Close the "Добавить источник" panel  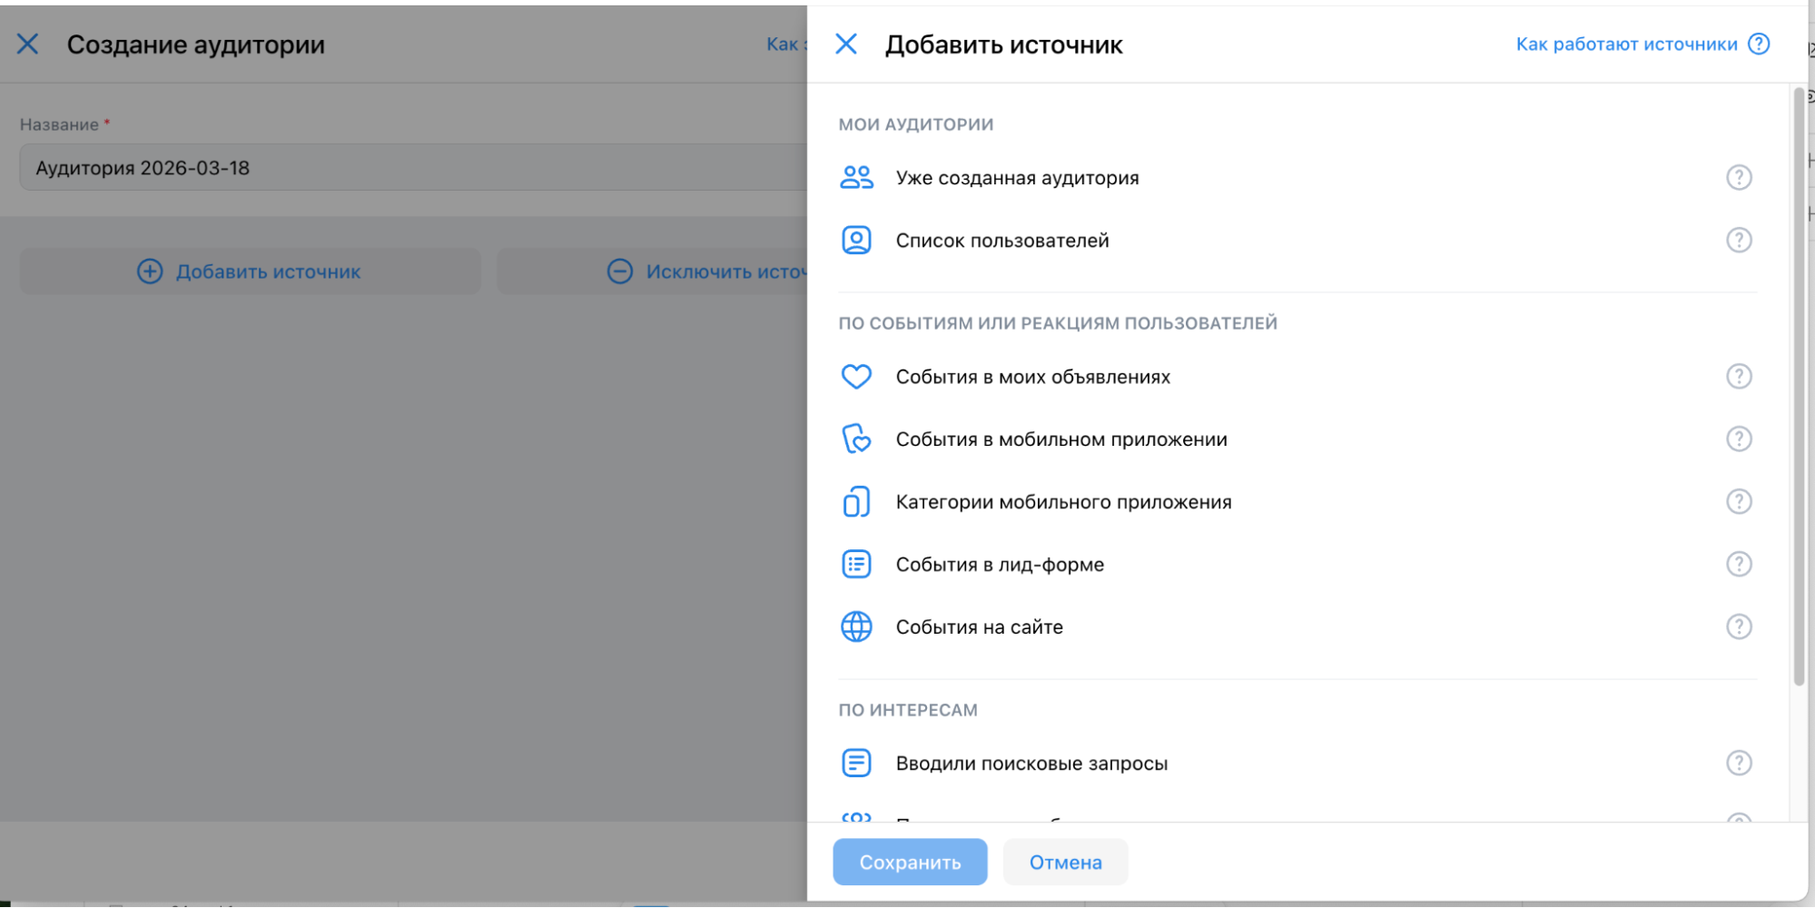tap(846, 44)
